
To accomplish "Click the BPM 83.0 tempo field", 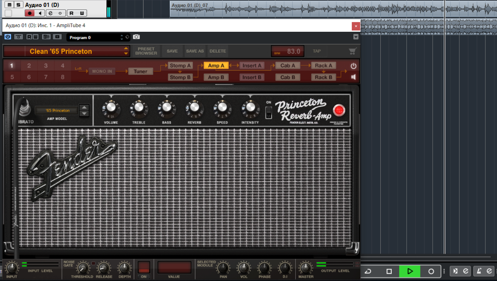I will [x=288, y=51].
